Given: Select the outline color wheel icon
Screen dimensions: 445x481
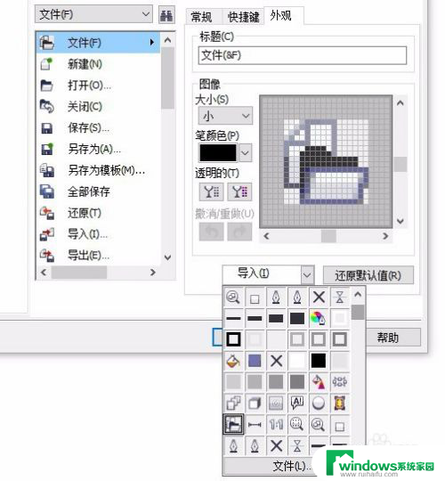Looking at the screenshot, I should tap(318, 318).
